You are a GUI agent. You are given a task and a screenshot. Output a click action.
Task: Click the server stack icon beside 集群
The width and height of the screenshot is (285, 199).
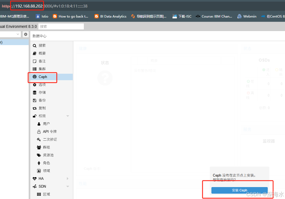[35, 69]
